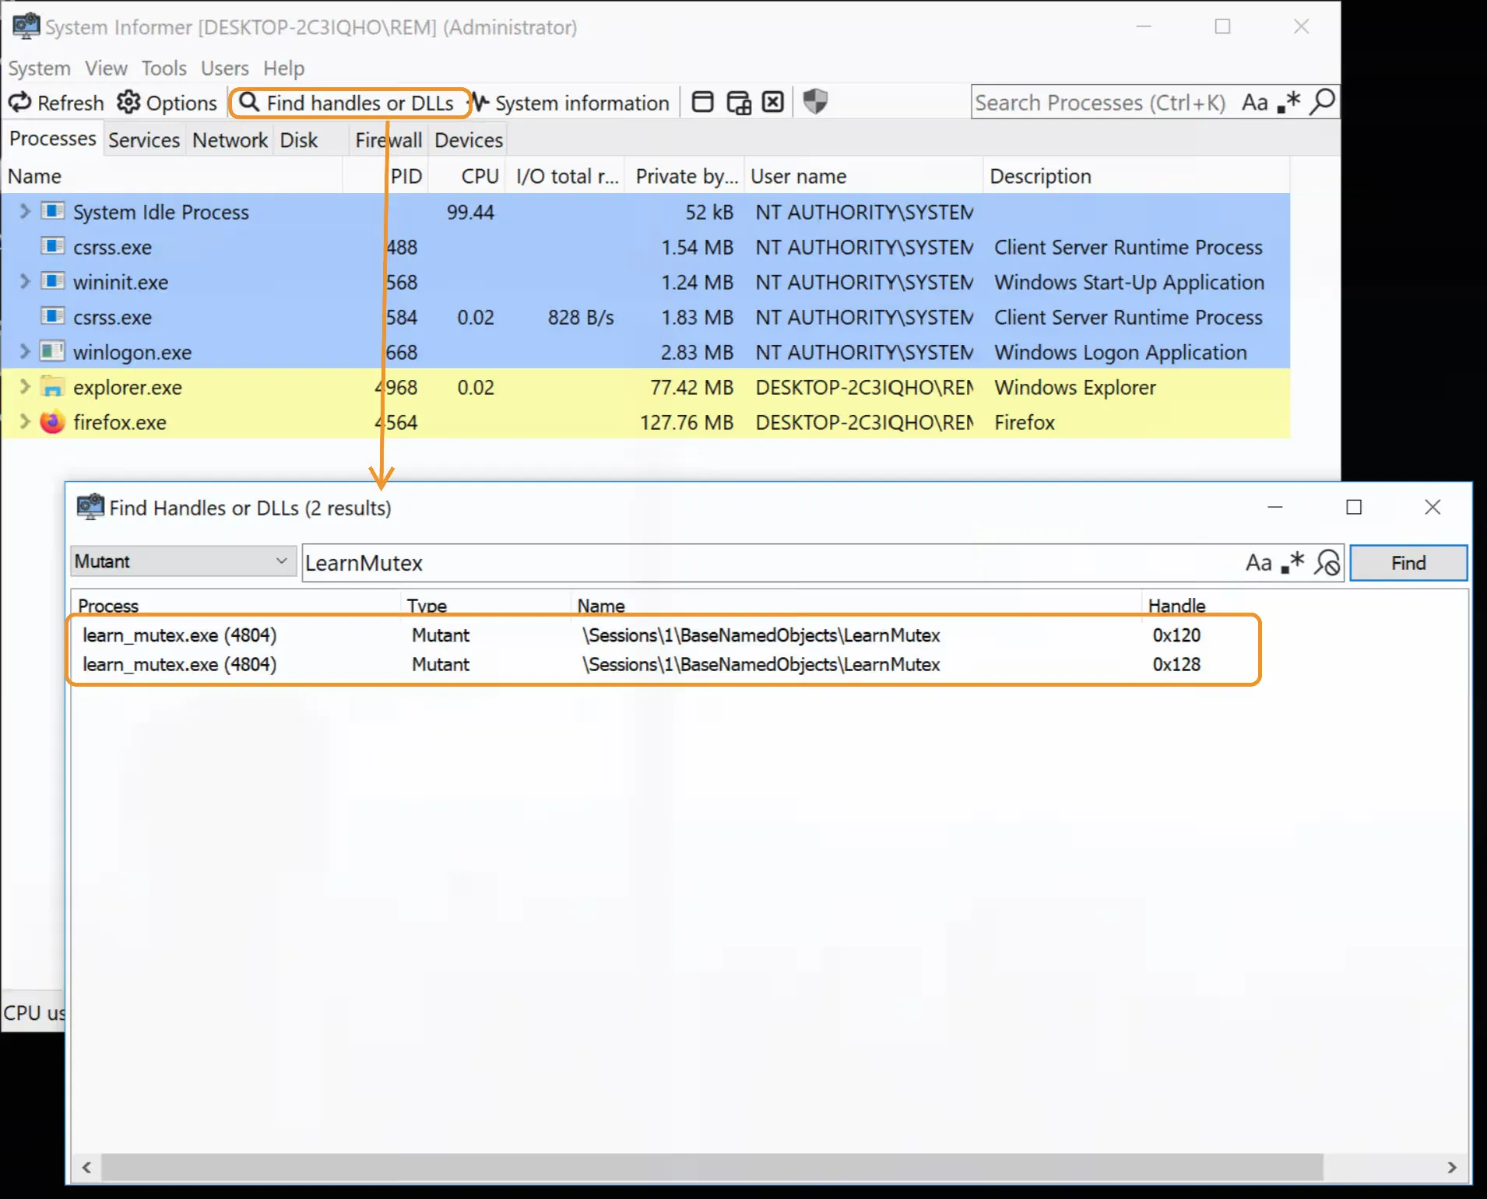Expand the wininit.exe process tree
This screenshot has width=1487, height=1199.
coord(24,281)
